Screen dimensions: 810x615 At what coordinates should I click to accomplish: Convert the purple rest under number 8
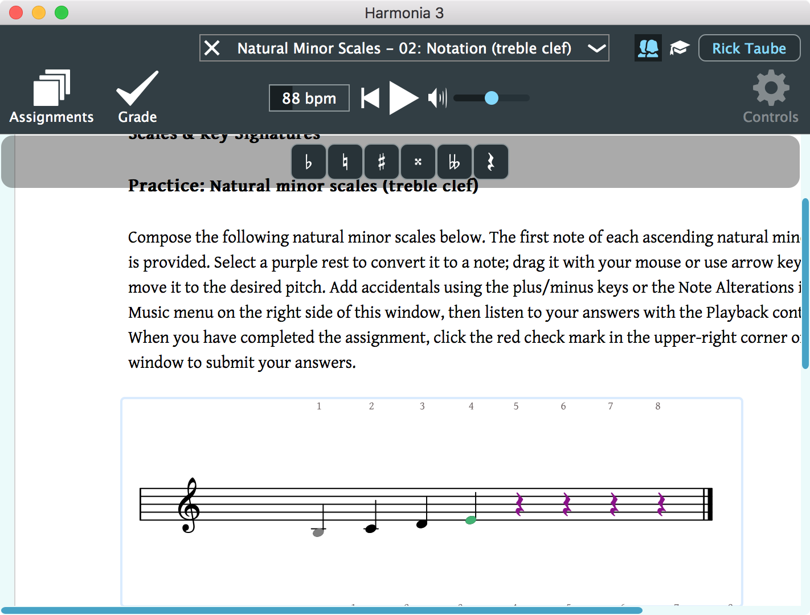click(x=661, y=505)
